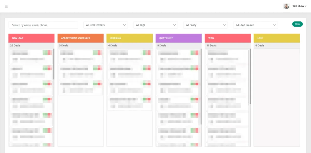Click the Won column scrollbar
The width and height of the screenshot is (311, 153).
coord(250,76)
